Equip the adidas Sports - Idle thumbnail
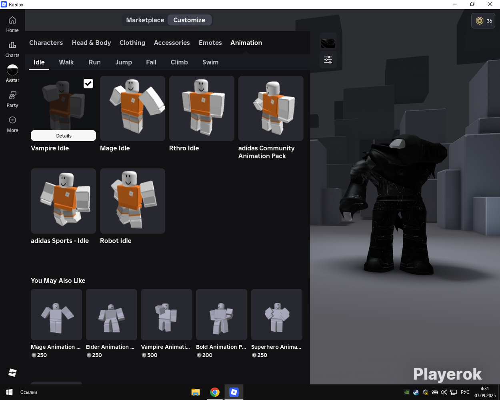The image size is (500, 400). (x=63, y=201)
